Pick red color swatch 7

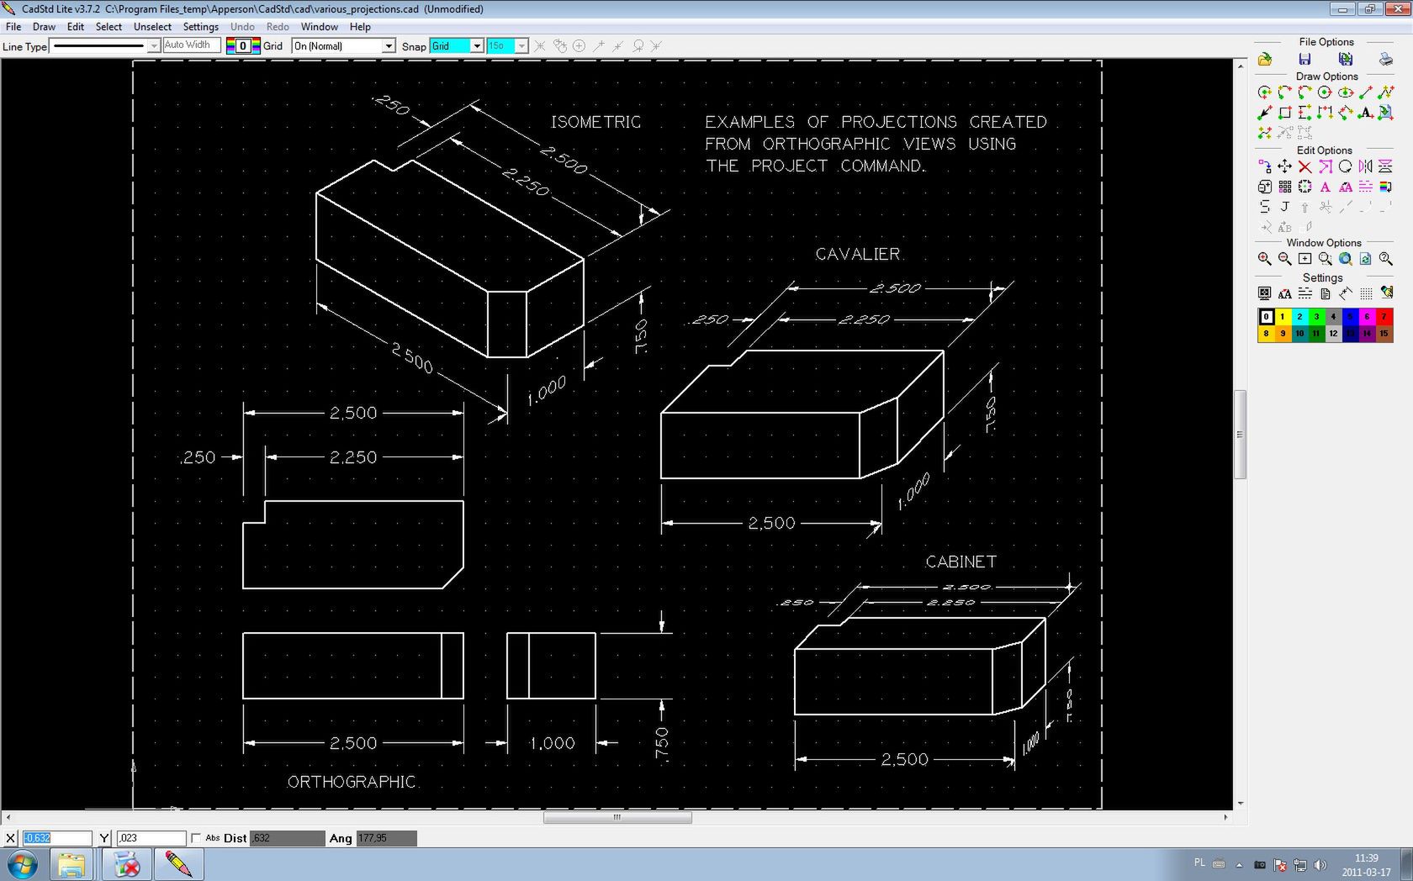click(1384, 317)
